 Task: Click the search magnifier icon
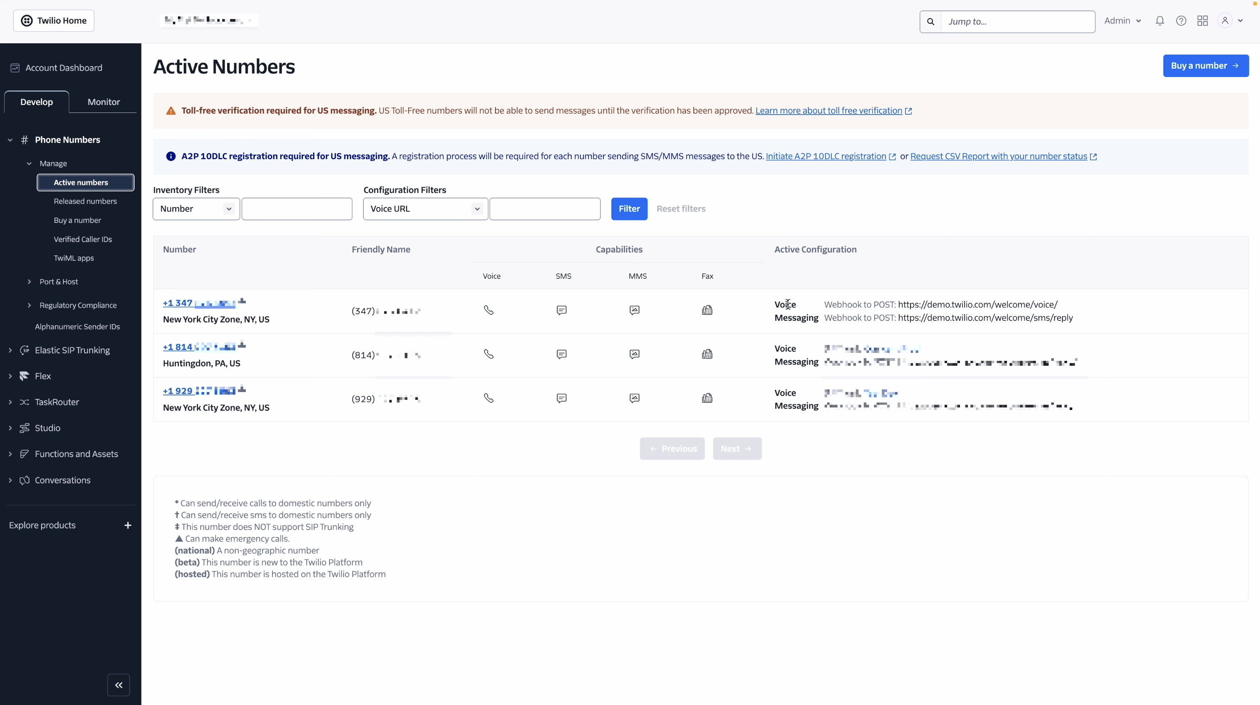[931, 22]
